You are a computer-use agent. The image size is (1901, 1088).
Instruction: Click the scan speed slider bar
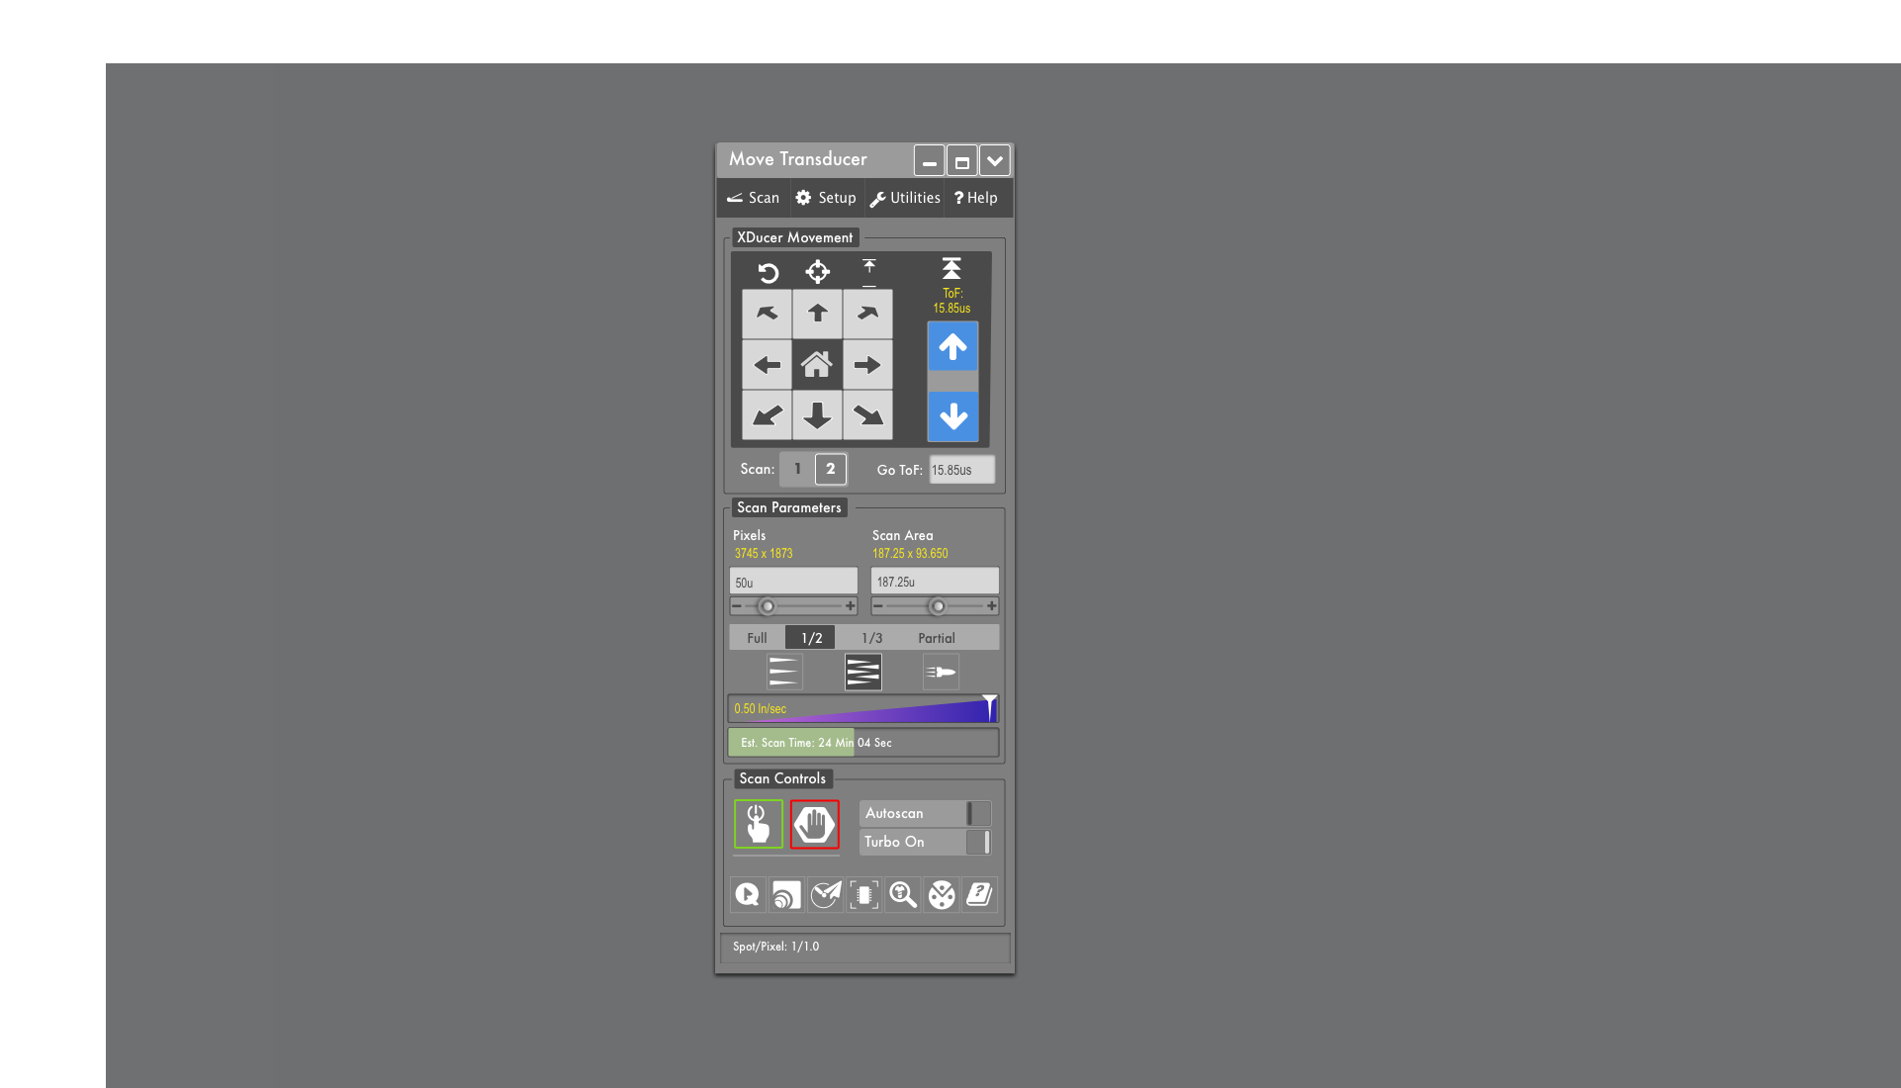(x=862, y=709)
